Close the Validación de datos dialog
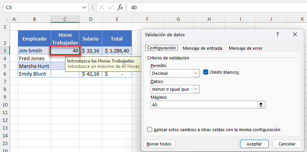This screenshot has width=307, height=152. click(295, 35)
